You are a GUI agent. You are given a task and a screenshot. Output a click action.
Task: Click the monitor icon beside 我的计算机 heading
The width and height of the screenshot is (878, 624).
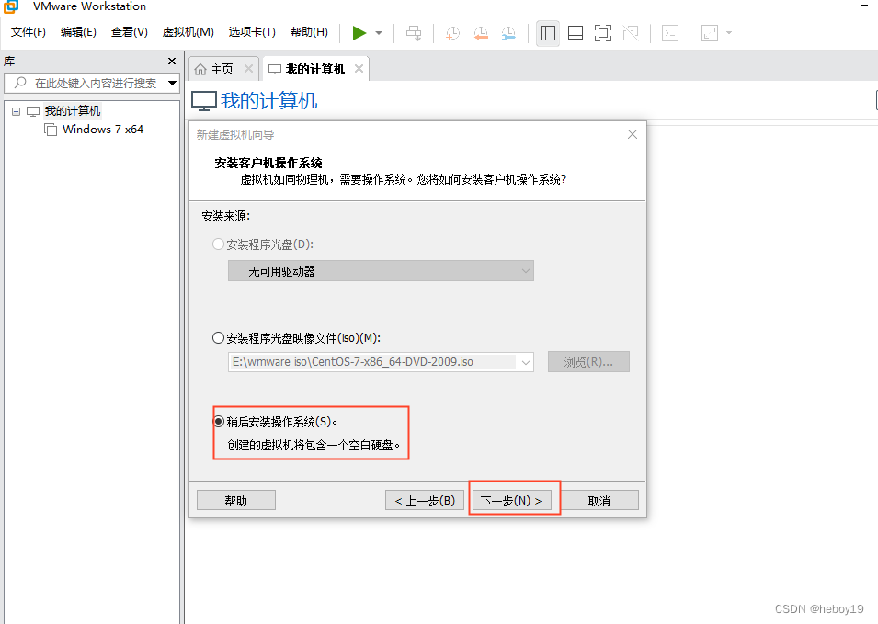click(204, 101)
